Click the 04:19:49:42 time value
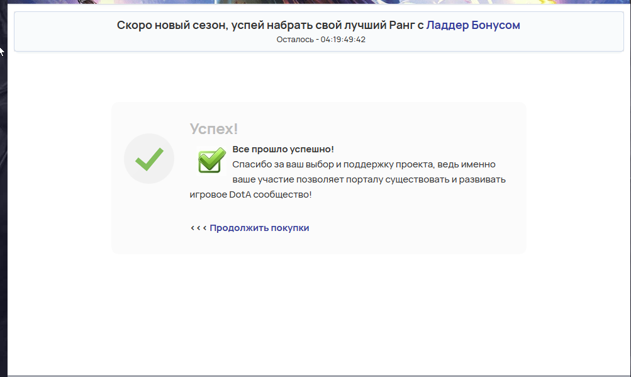 (343, 40)
